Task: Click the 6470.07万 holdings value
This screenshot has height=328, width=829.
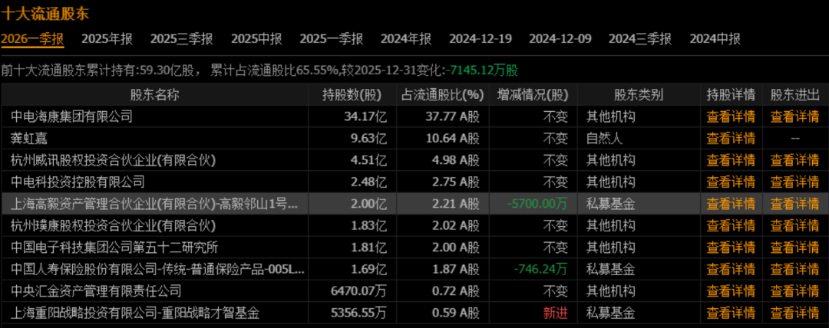Action: click(359, 291)
